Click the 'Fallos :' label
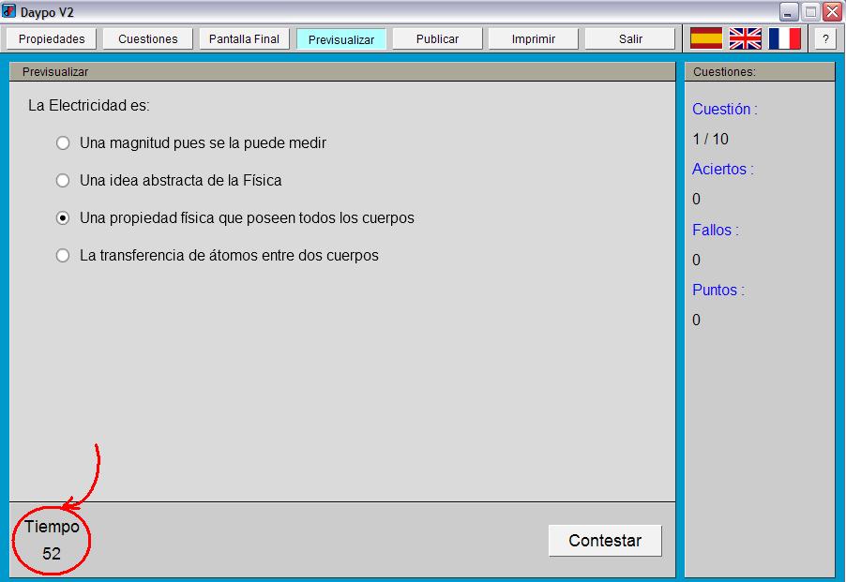This screenshot has height=582, width=846. 716,231
